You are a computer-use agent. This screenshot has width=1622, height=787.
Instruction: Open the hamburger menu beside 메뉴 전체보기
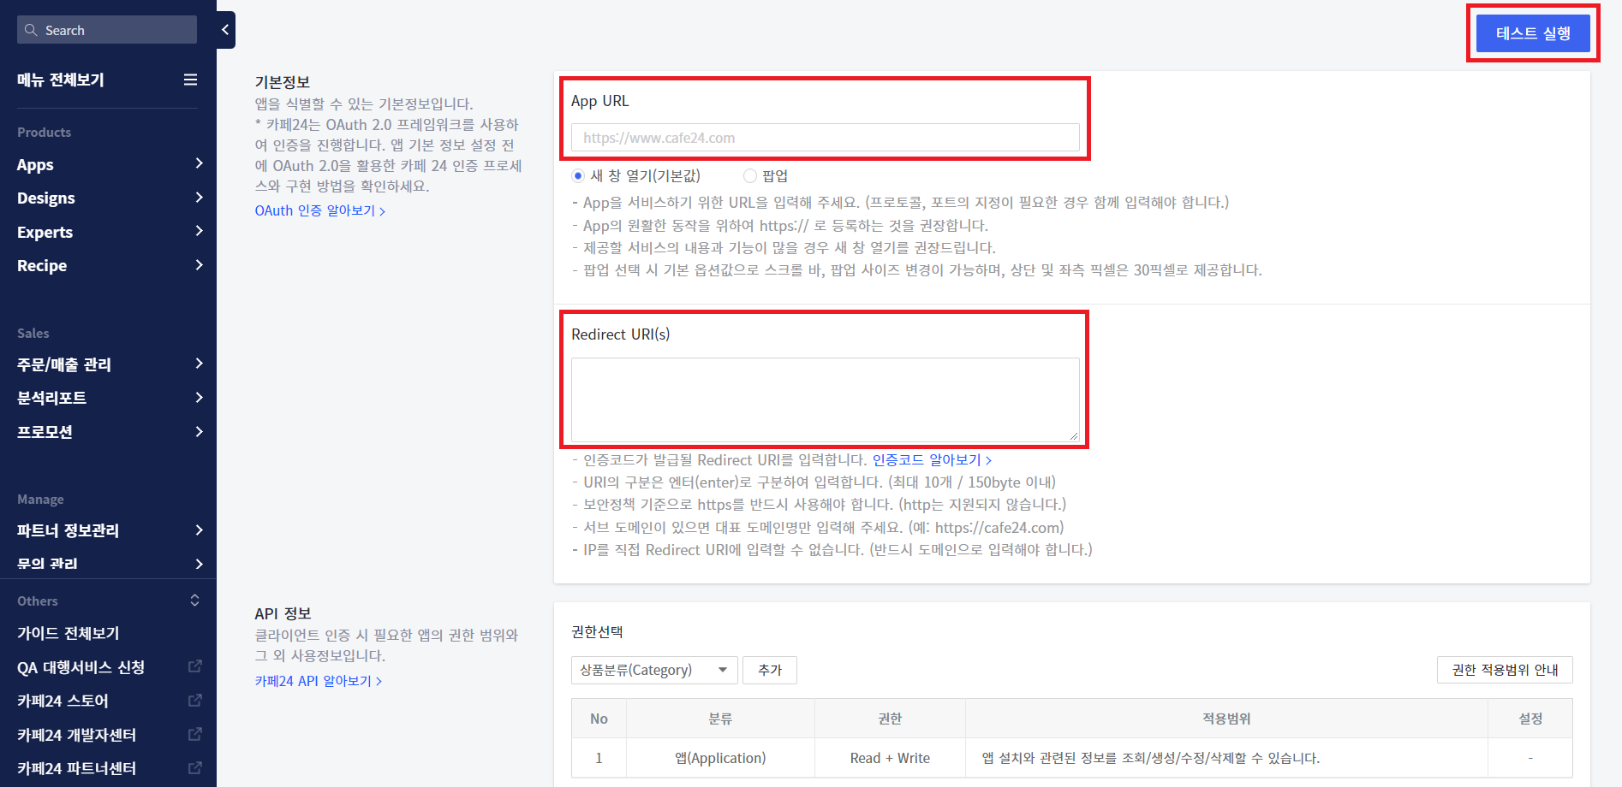click(x=190, y=80)
